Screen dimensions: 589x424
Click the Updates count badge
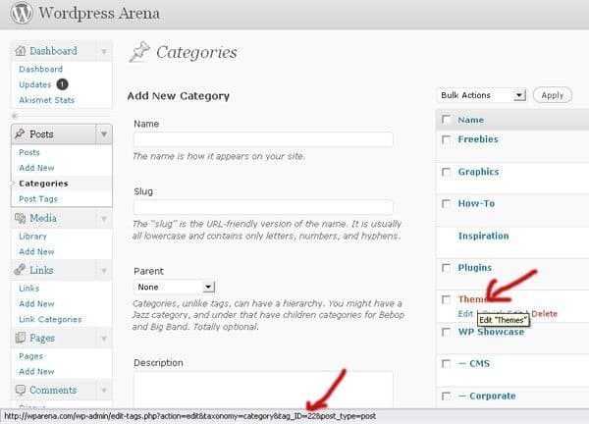pos(63,84)
